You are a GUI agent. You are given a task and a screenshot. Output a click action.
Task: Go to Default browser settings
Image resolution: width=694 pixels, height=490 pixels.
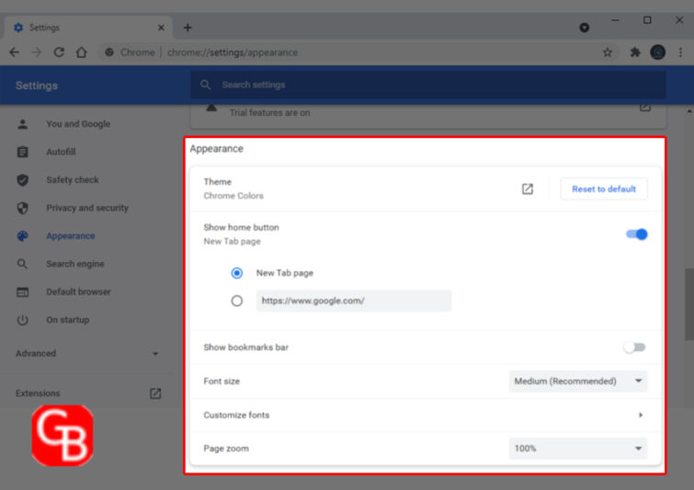pyautogui.click(x=78, y=291)
